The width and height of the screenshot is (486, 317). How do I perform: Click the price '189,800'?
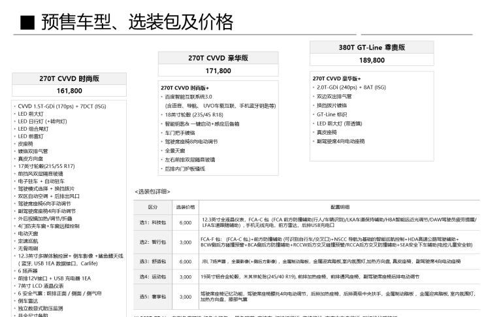(372, 60)
